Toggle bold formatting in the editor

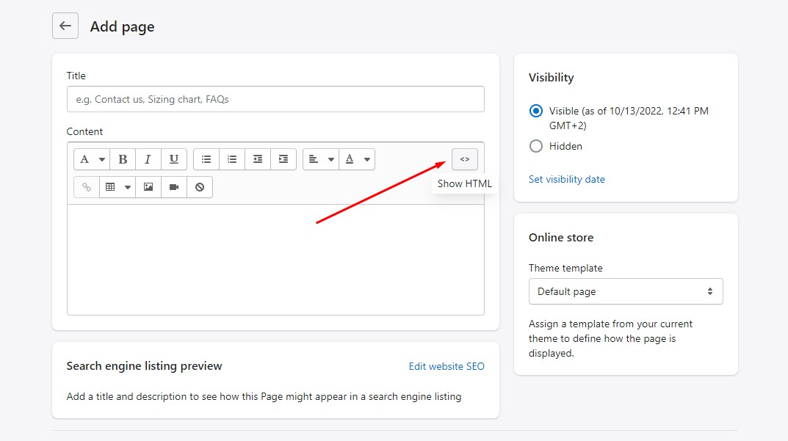click(123, 158)
